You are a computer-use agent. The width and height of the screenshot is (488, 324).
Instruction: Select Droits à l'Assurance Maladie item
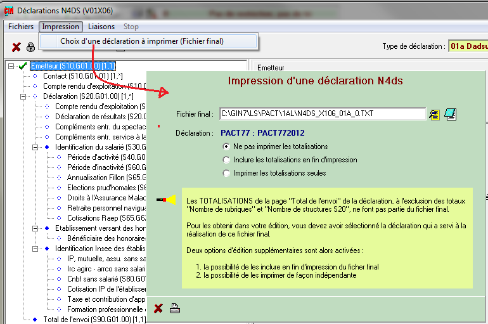106,198
